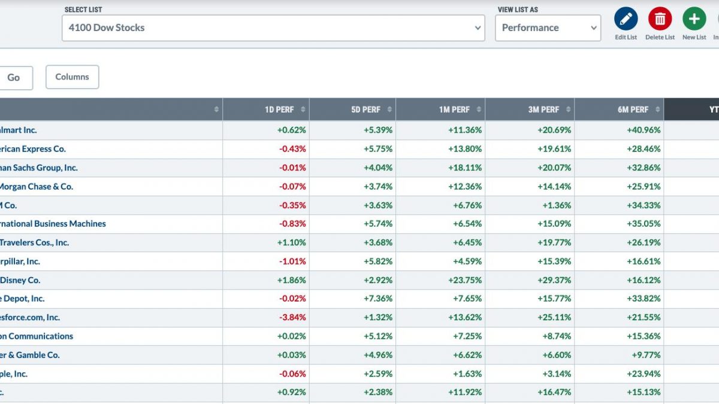Open the Disney Co. link
Image resolution: width=719 pixels, height=404 pixels.
[20, 280]
